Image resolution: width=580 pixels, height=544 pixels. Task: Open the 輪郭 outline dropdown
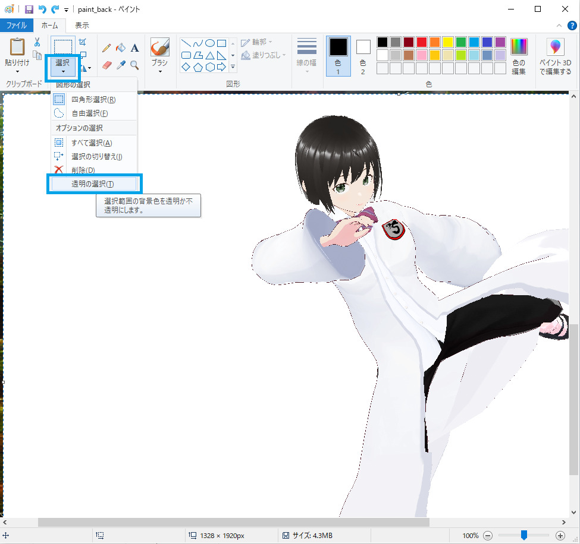257,43
